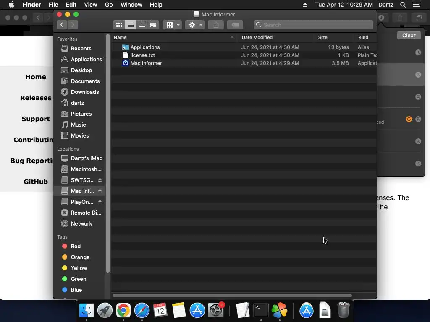Open Safari from the Dock

pos(142,311)
